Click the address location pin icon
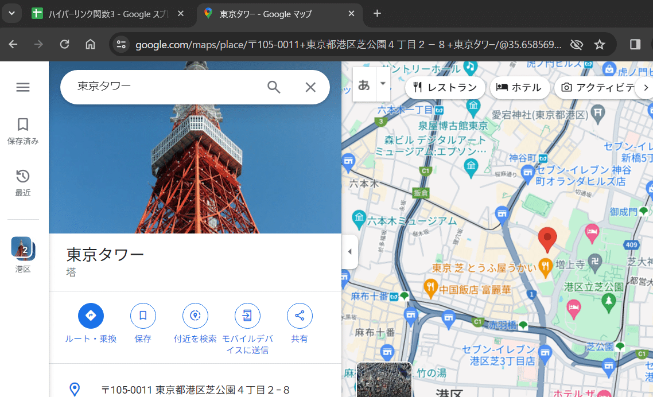Viewport: 653px width, 397px height. [75, 390]
